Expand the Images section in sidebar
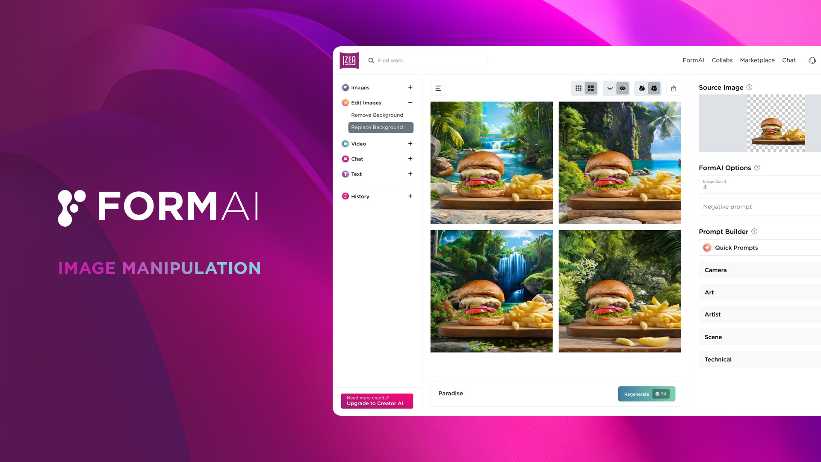This screenshot has height=462, width=821. pos(411,87)
